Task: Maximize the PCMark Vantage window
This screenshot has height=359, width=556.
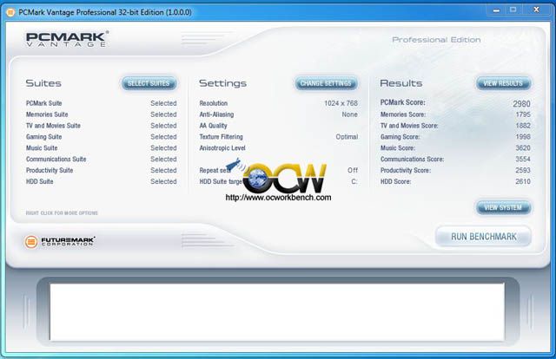Action: pos(513,10)
